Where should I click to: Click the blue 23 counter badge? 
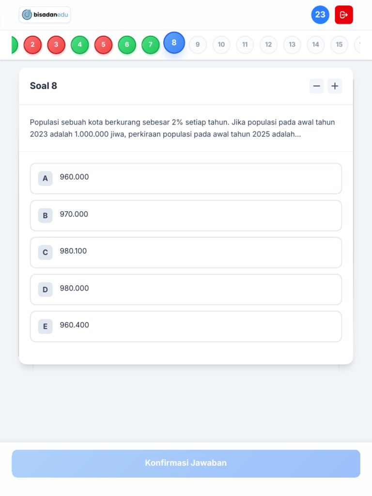coord(320,15)
